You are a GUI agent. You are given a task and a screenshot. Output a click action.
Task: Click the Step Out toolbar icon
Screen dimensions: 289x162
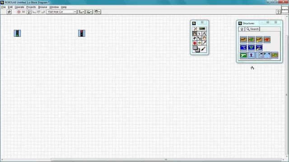click(43, 12)
